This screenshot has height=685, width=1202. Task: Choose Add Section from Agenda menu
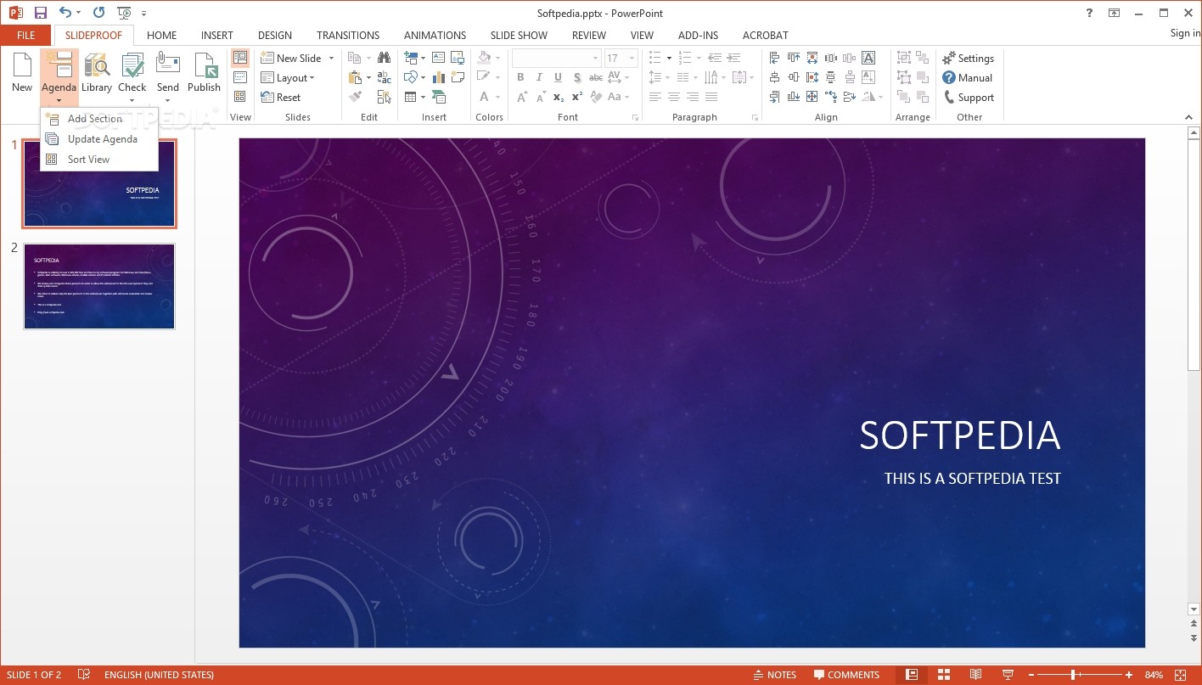pos(98,119)
